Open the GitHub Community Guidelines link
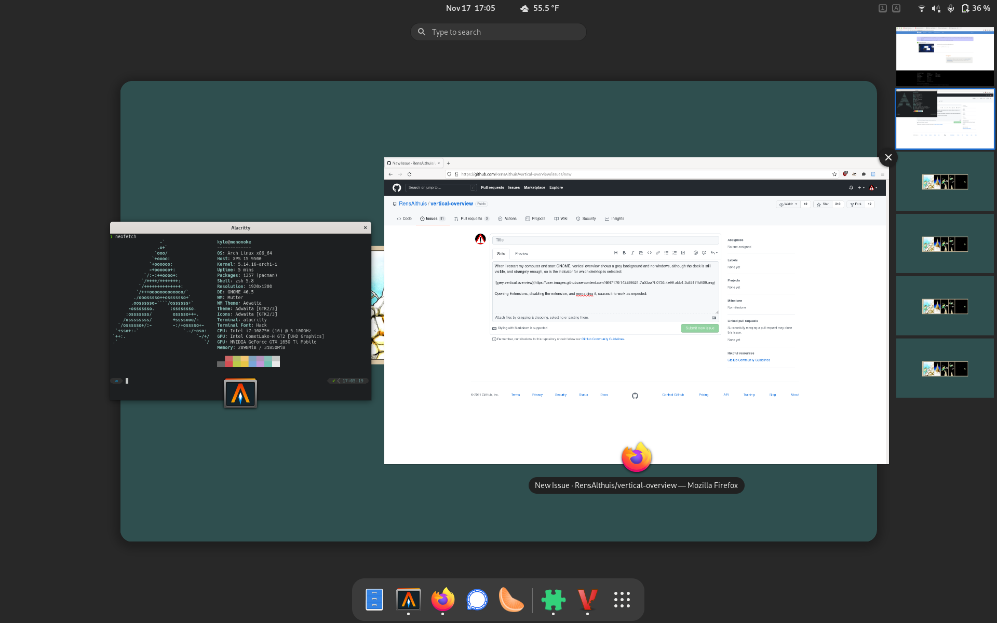Screen dimensions: 997x623 pyautogui.click(x=603, y=338)
